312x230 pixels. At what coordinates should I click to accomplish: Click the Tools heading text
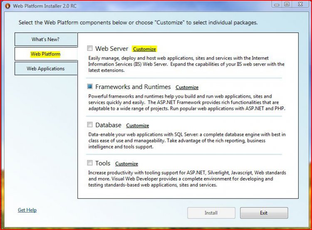(x=103, y=163)
